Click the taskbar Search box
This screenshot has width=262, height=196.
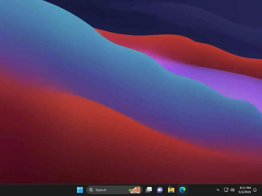point(114,190)
